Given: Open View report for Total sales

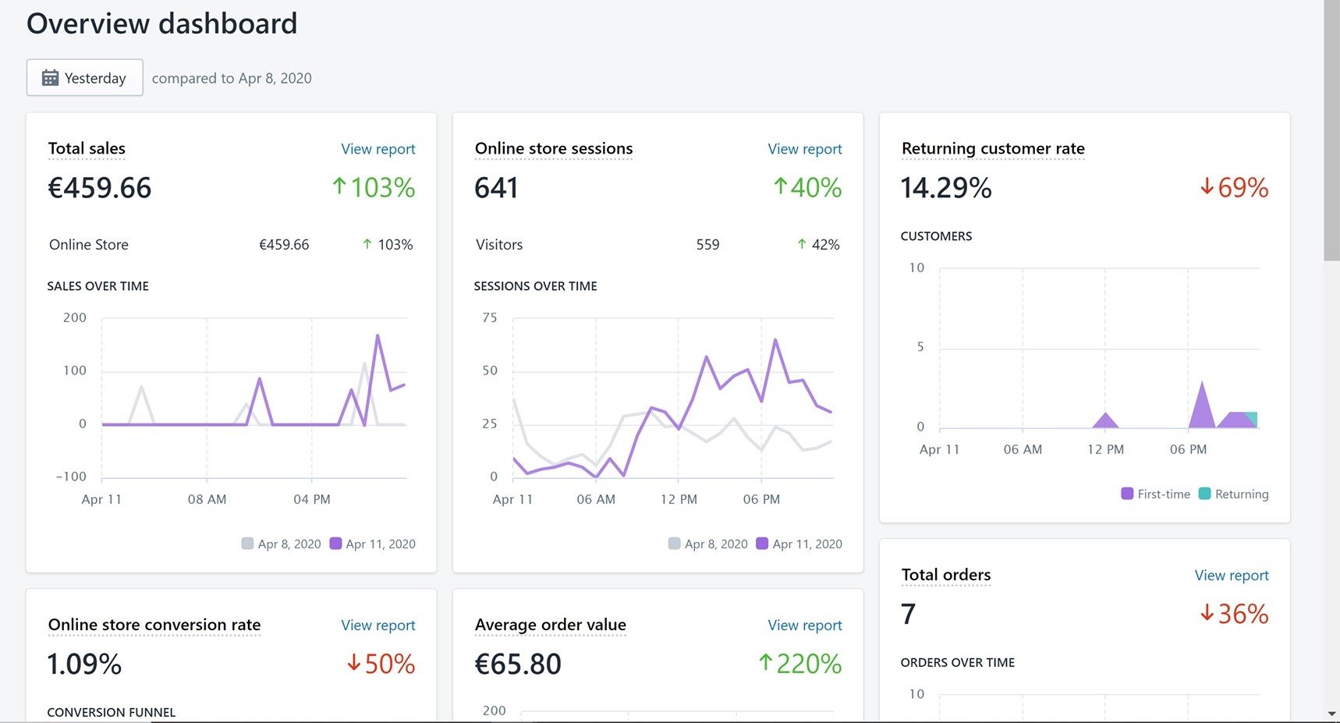Looking at the screenshot, I should [x=378, y=149].
